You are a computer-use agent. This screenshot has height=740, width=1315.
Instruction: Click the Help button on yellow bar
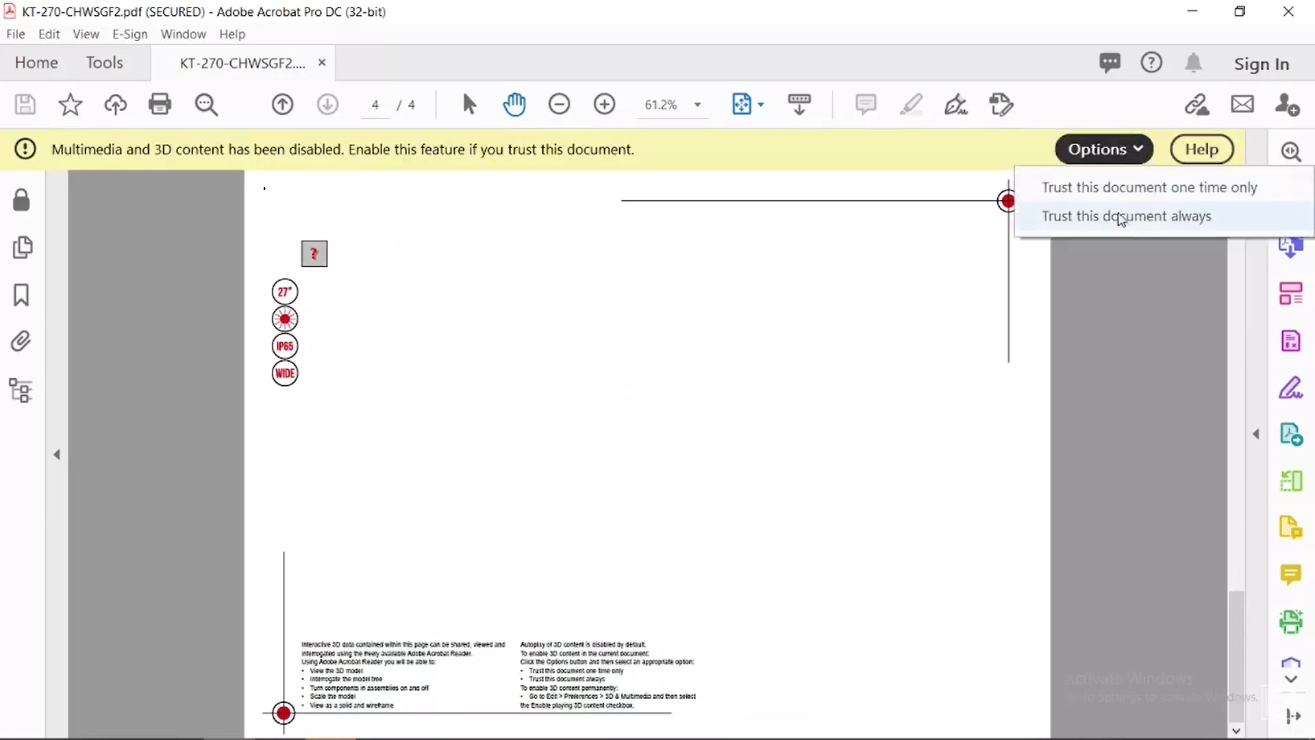point(1202,149)
